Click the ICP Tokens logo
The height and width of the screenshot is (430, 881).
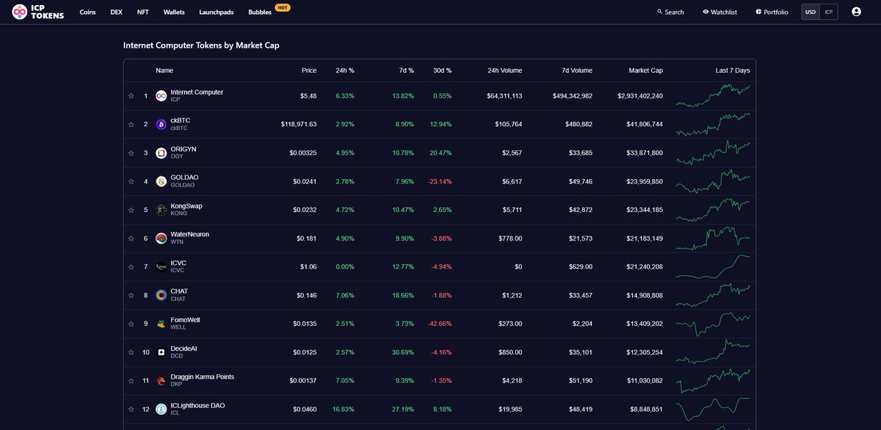(x=37, y=12)
